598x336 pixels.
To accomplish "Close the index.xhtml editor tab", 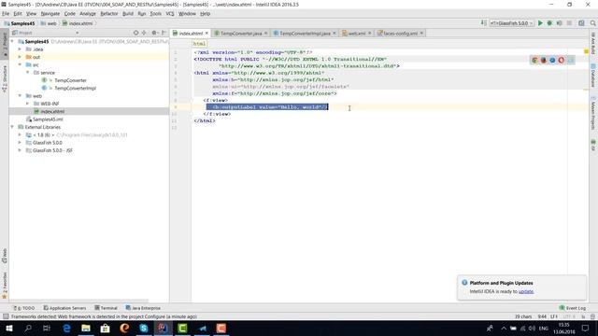I will (x=206, y=34).
